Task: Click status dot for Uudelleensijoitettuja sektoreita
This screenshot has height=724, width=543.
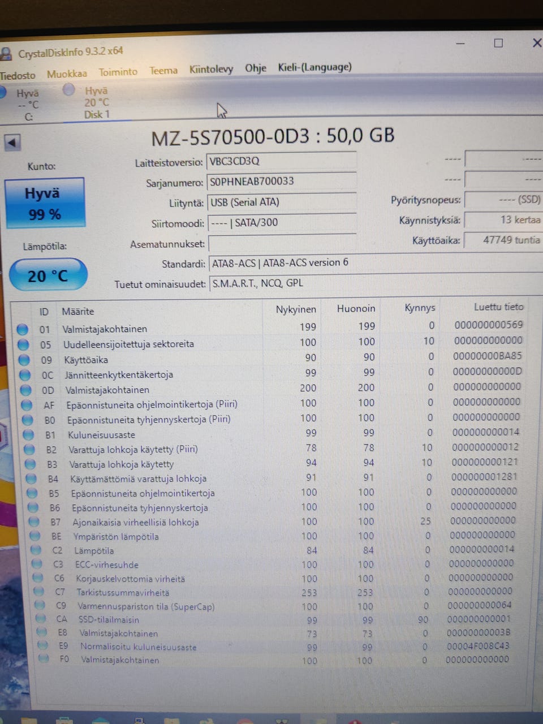Action: pos(23,344)
